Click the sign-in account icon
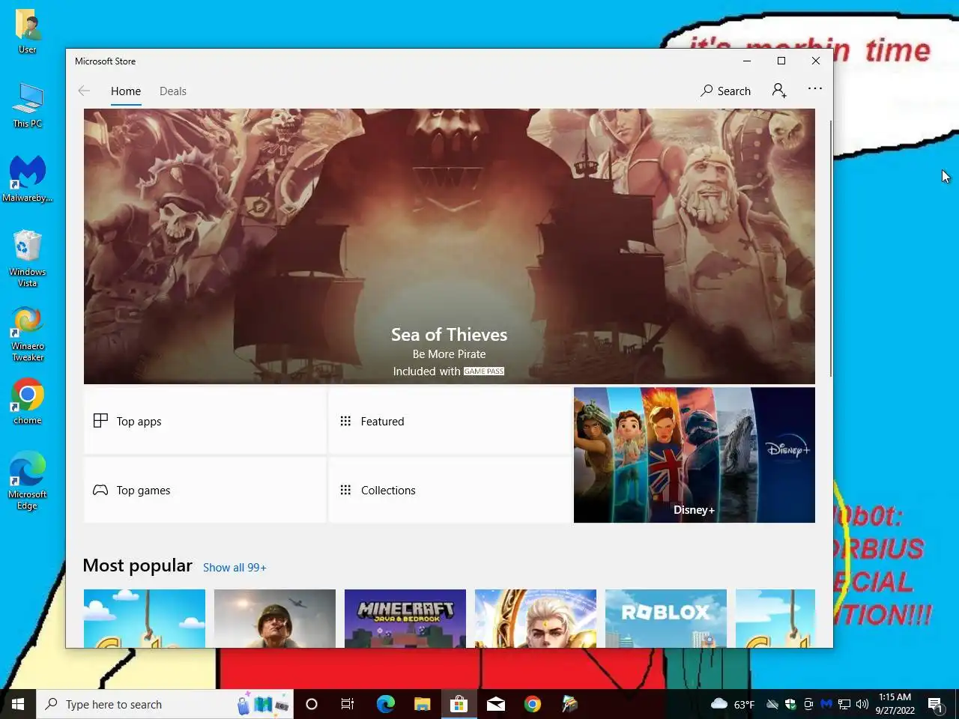This screenshot has height=719, width=959. click(779, 91)
